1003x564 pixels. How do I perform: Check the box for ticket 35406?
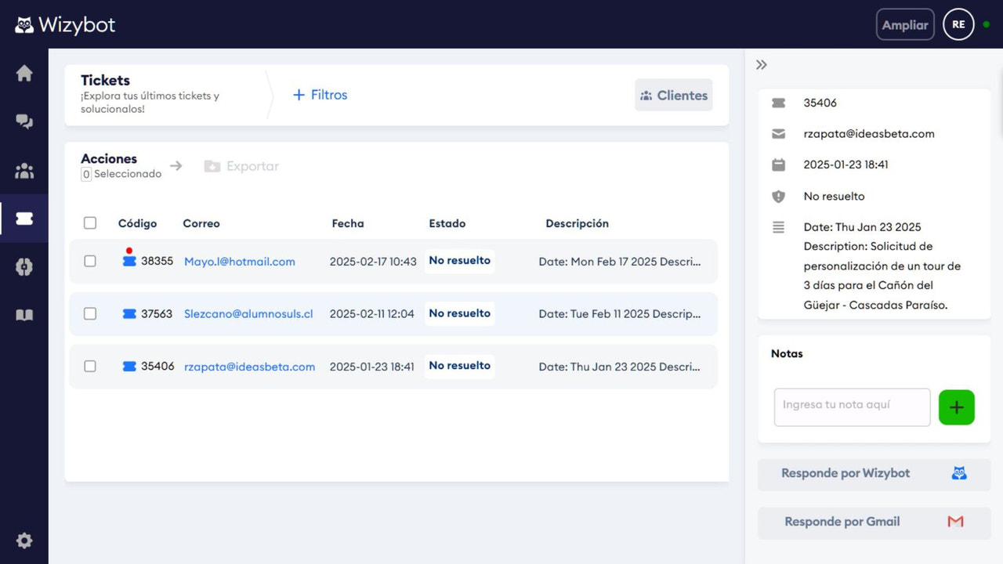90,366
